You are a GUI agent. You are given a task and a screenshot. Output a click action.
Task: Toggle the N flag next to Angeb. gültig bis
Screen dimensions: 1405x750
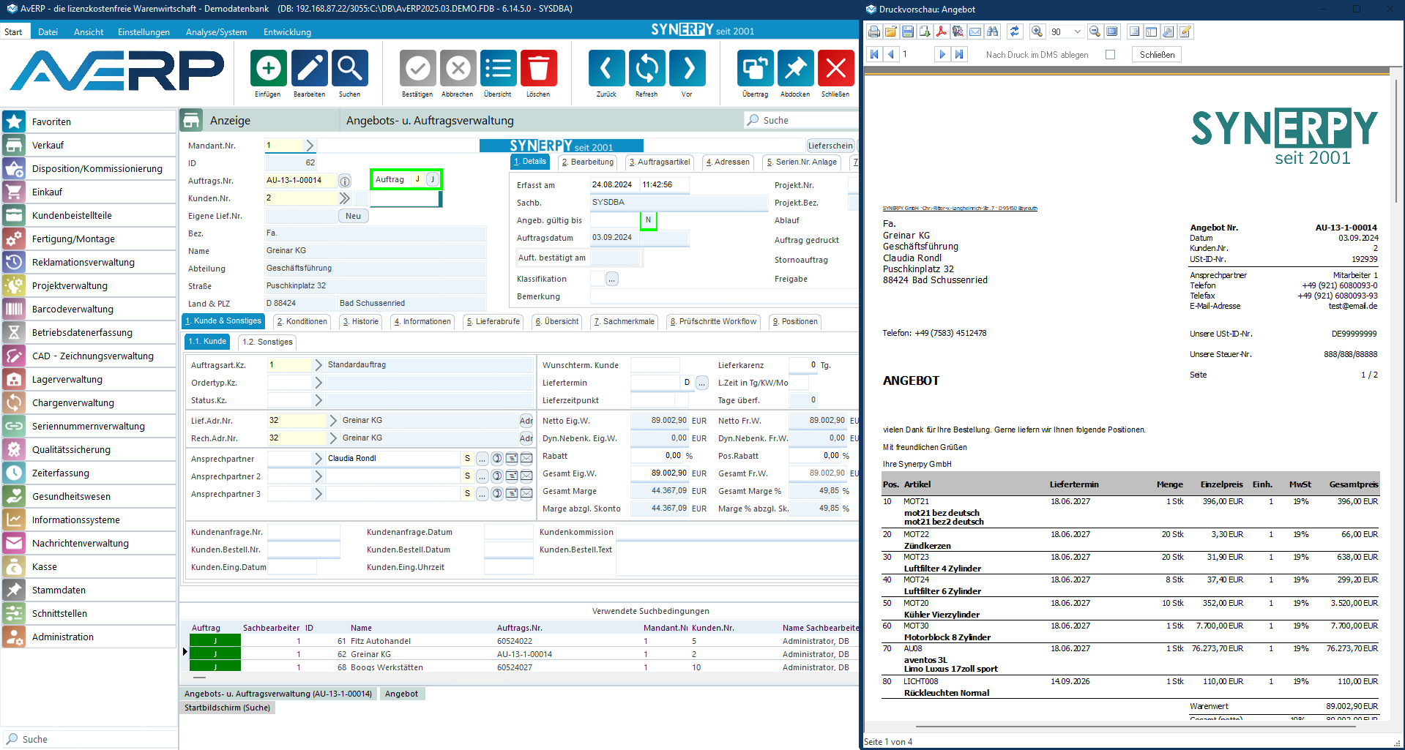(x=648, y=220)
